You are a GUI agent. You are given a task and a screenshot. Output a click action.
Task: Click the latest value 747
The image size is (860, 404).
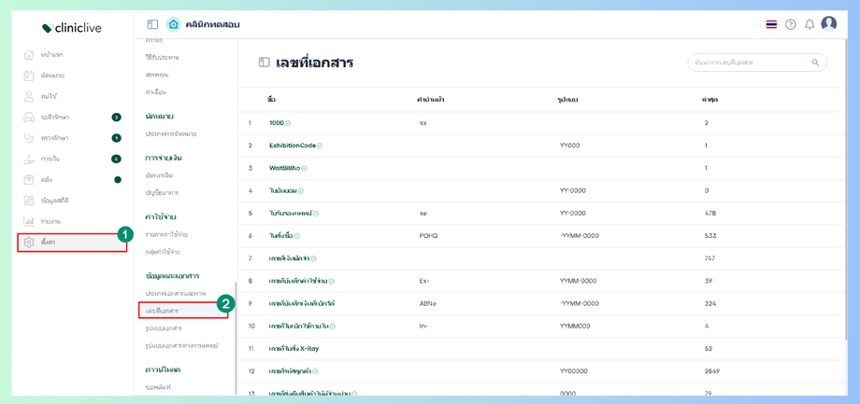pos(709,258)
